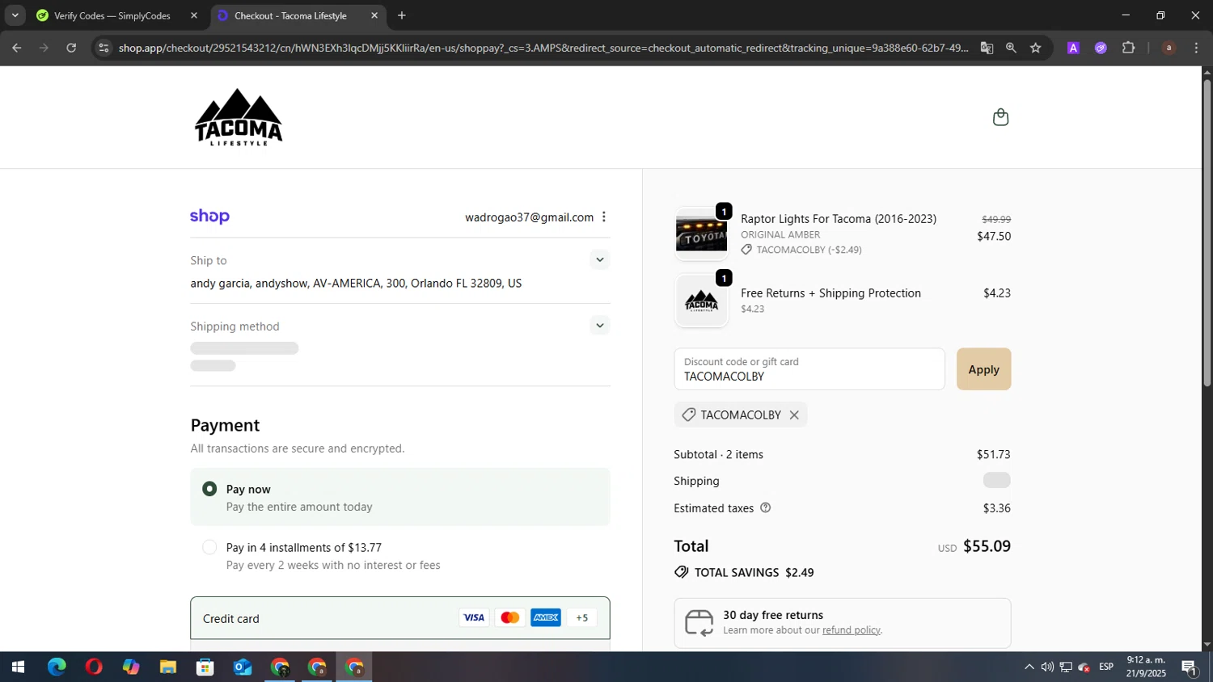Viewport: 1213px width, 682px height.
Task: Click estimated taxes help icon
Action: click(766, 507)
